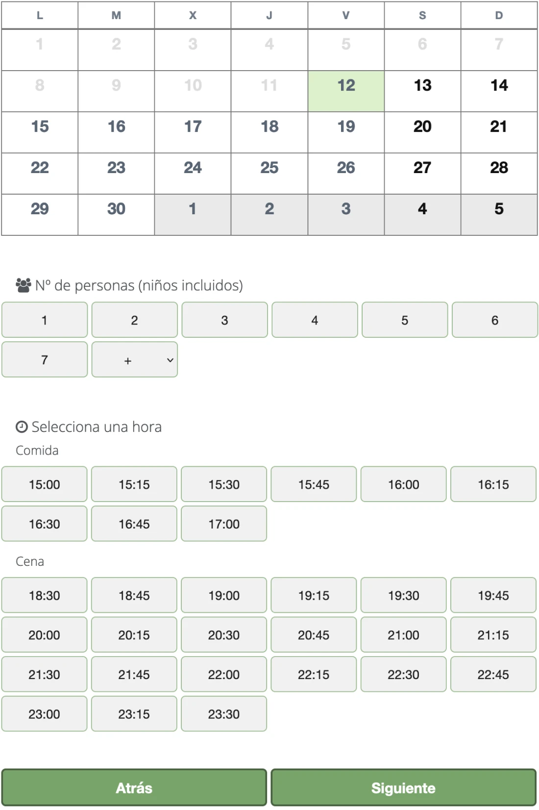Choose the 17:00 Comida slot
Image resolution: width=539 pixels, height=810 pixels.
[224, 524]
